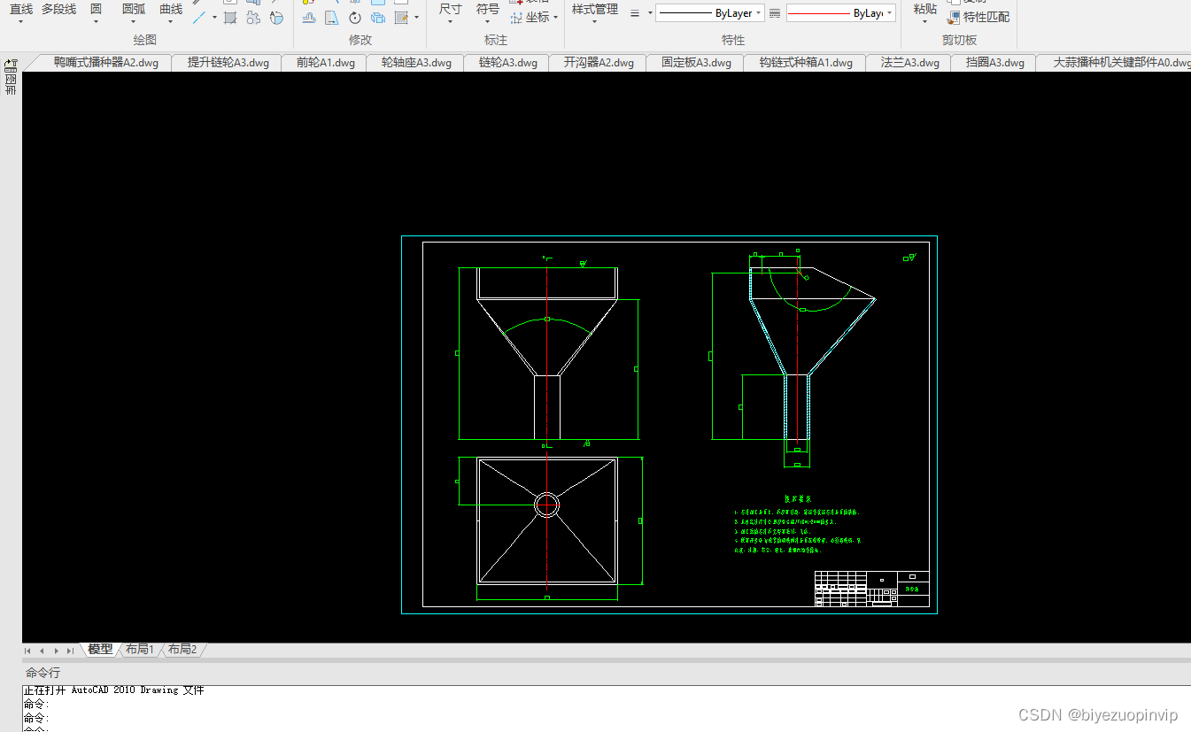Viewport: 1191px width, 732px height.
Task: Switch to 法兰A3.dwg tab
Action: pyautogui.click(x=910, y=63)
